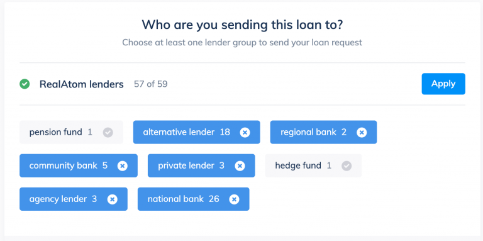Click national bank 26 chip label
This screenshot has height=241, width=483.
pyautogui.click(x=183, y=199)
